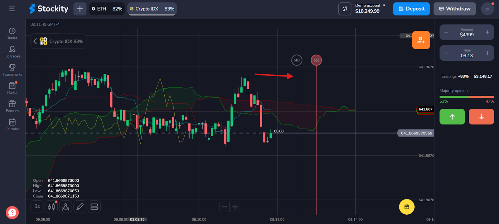Decrease the trade amount
The image size is (499, 224).
(446, 32)
